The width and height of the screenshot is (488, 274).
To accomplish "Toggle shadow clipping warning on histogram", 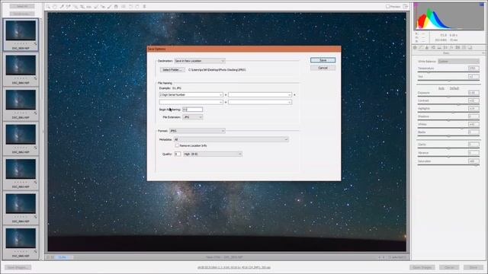I will click(416, 5).
